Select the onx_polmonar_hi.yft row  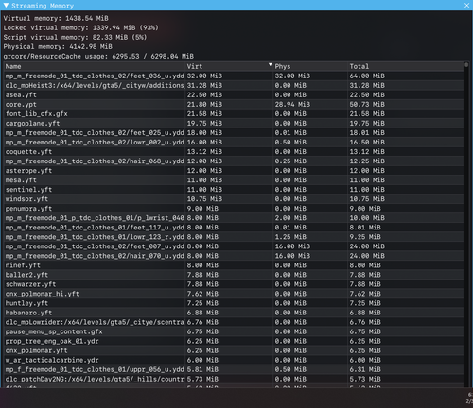pyautogui.click(x=234, y=294)
